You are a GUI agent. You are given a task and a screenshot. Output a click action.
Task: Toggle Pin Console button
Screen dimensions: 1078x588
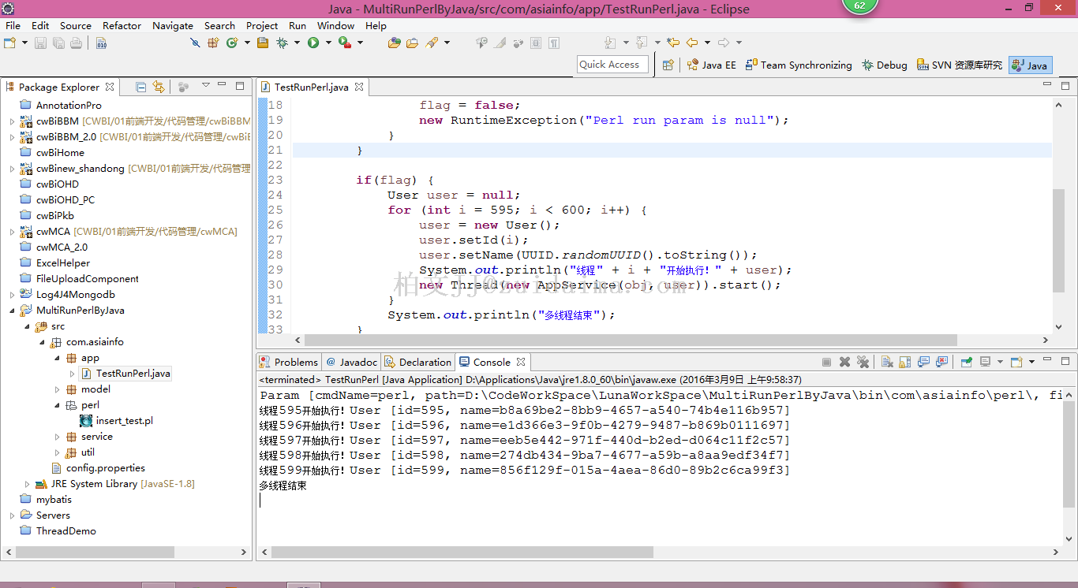[967, 362]
